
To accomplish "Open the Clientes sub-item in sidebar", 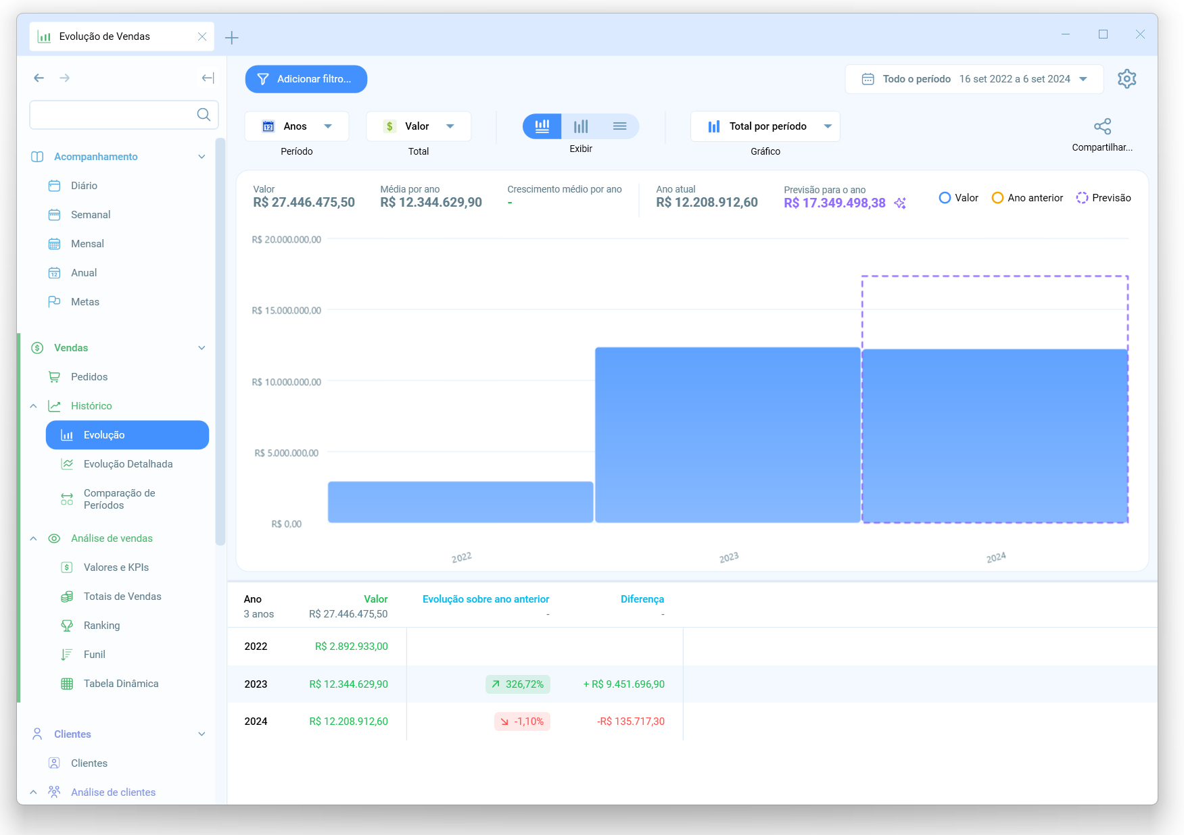I will [89, 763].
